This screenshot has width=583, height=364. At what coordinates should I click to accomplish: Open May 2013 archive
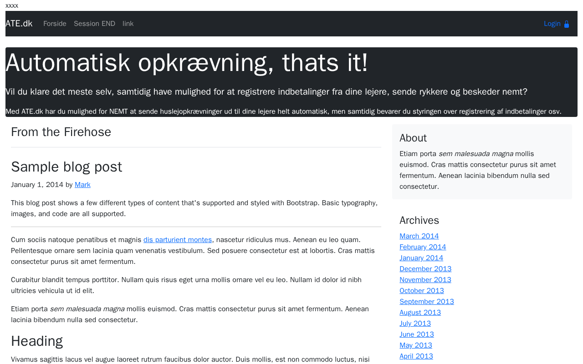click(x=416, y=345)
